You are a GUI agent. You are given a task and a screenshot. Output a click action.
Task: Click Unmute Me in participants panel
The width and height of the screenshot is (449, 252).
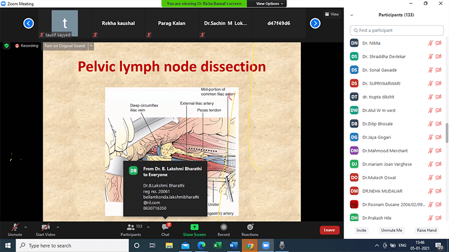pyautogui.click(x=391, y=230)
